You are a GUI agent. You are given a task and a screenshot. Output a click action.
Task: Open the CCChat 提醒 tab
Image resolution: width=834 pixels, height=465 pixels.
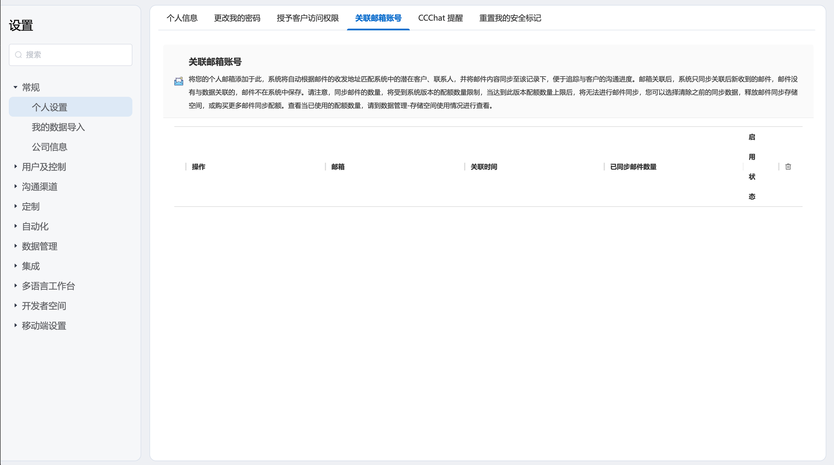pyautogui.click(x=440, y=18)
